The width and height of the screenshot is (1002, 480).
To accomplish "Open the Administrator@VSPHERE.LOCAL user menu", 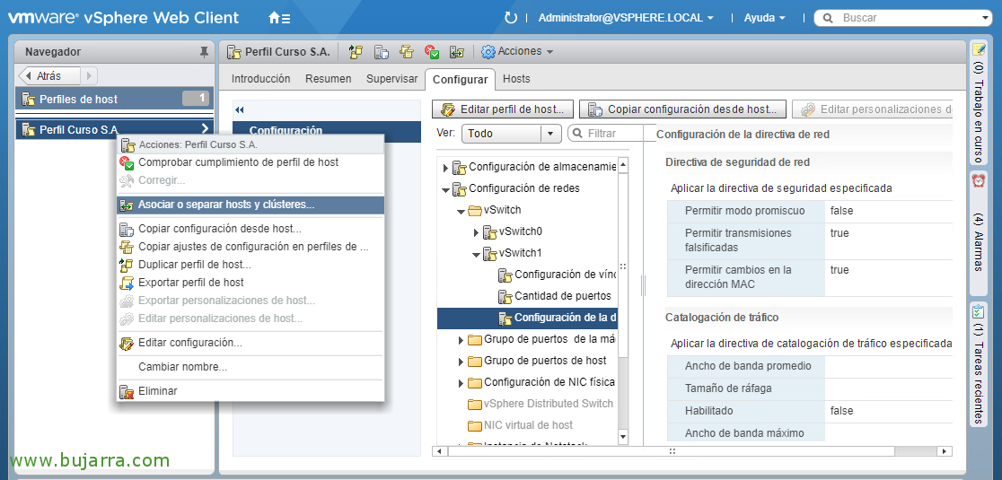I will 626,18.
